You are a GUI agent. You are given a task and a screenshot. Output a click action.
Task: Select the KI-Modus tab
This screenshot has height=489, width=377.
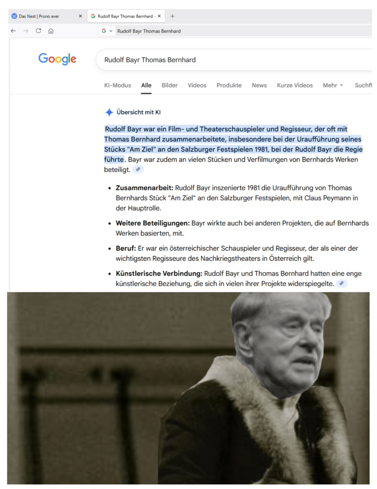point(118,85)
